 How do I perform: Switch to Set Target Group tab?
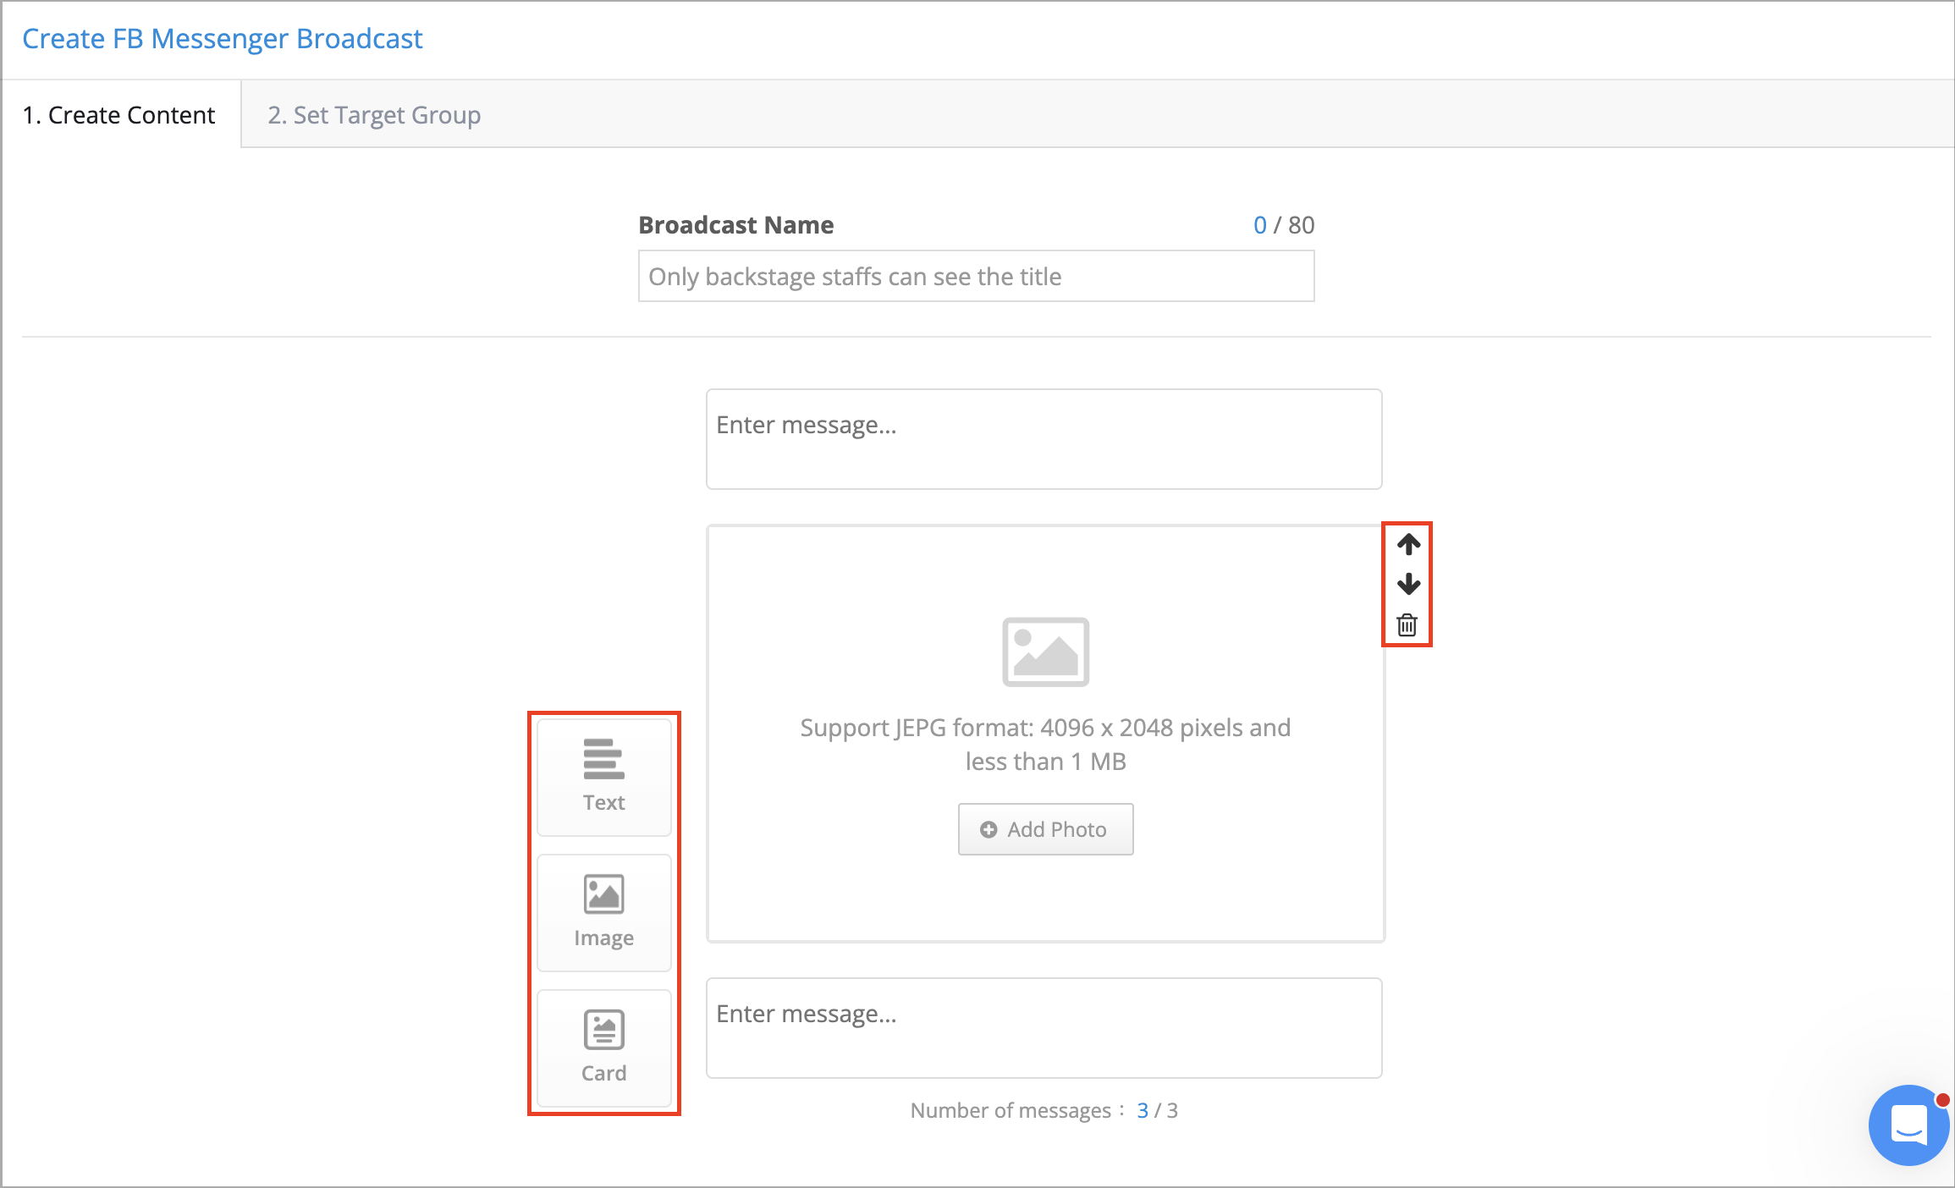pos(374,114)
